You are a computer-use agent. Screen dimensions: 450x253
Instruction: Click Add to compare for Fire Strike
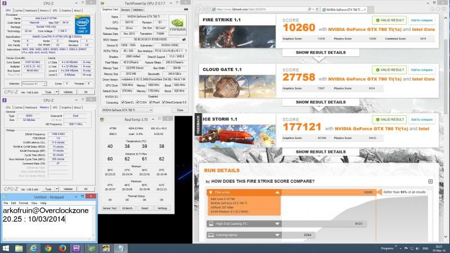(x=421, y=20)
